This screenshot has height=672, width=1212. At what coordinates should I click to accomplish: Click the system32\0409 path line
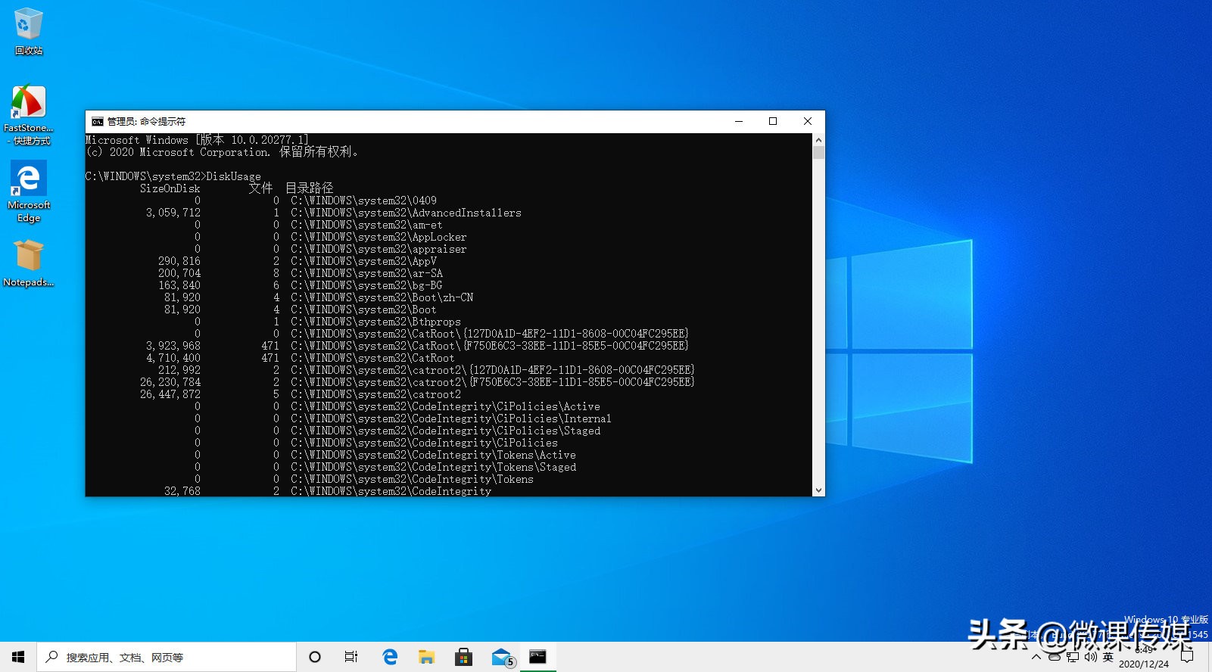363,201
